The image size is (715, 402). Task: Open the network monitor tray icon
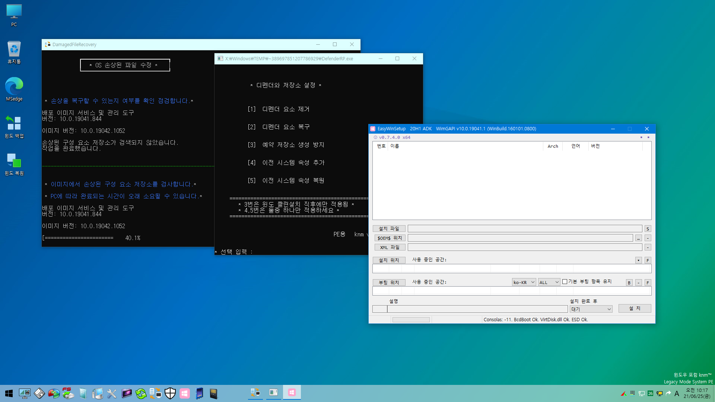click(x=641, y=393)
